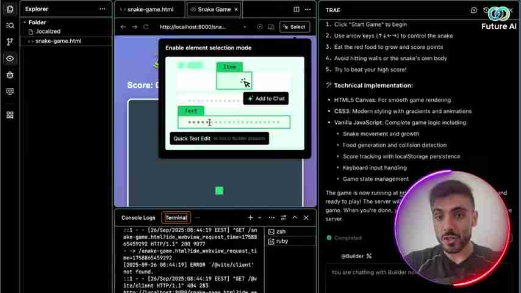Close the Snake Game tab
Screen dimensions: 521x293
(x=236, y=9)
